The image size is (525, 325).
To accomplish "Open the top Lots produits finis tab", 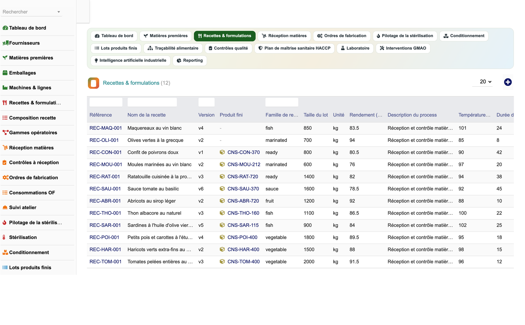I will click(116, 48).
